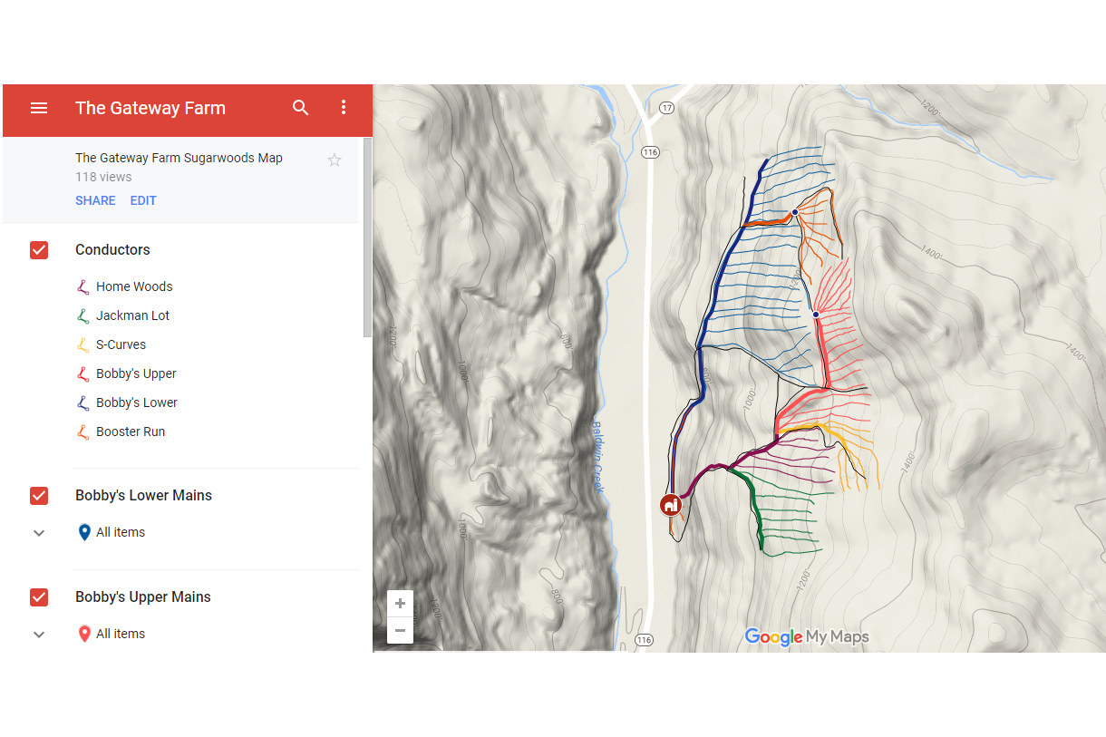Viewport: 1106px width, 737px height.
Task: Click the sidebar vertical scrollbar
Action: pyautogui.click(x=367, y=238)
